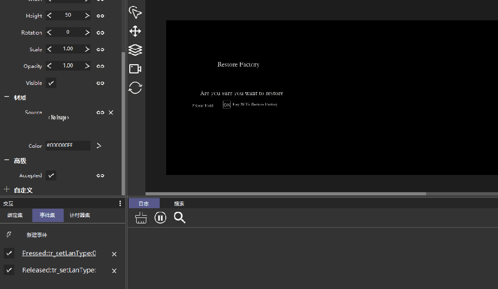Open the layers stack tool

pyautogui.click(x=135, y=50)
